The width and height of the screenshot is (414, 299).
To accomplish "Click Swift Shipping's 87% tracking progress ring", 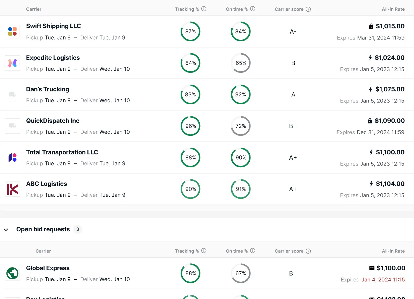I will [x=190, y=32].
